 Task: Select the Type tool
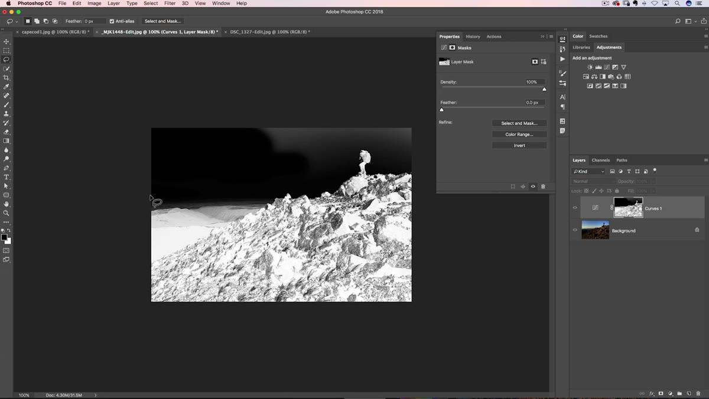click(x=6, y=177)
